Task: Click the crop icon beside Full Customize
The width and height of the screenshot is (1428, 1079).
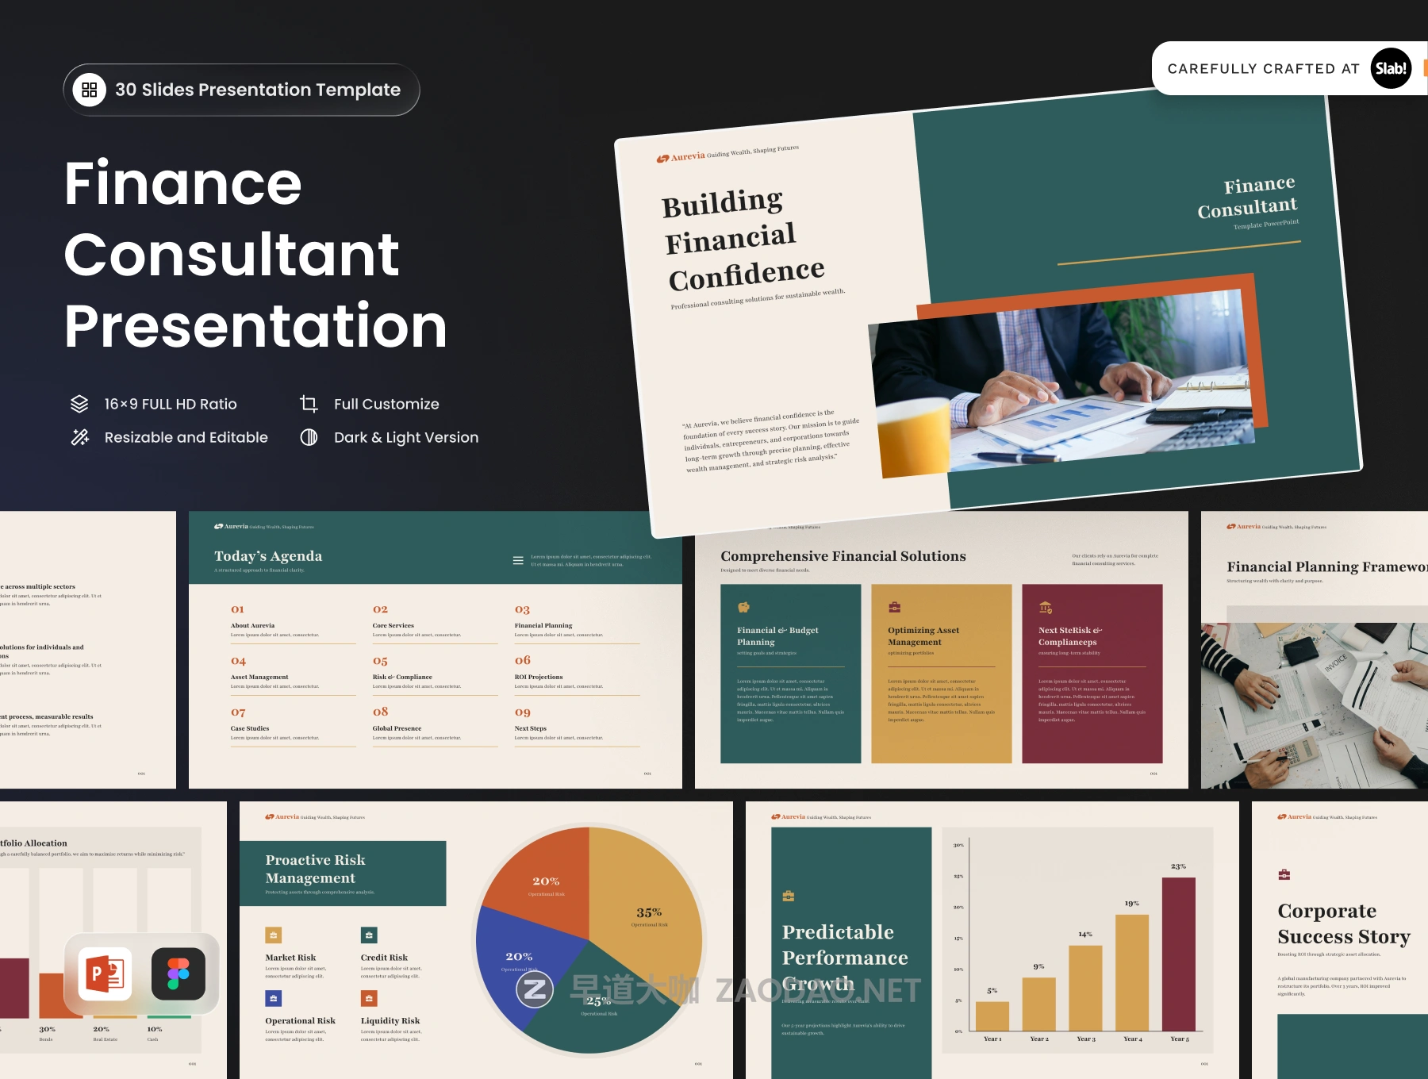Action: tap(309, 404)
